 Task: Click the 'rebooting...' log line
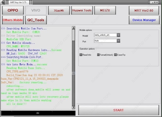tap(15, 86)
